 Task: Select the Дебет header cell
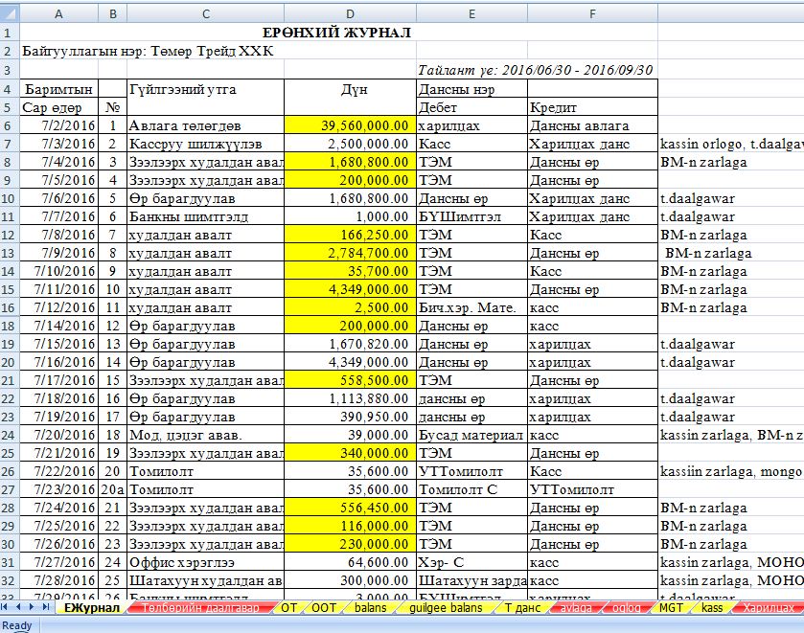tap(471, 106)
